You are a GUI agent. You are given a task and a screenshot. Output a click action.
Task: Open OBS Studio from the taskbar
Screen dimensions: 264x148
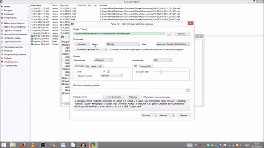coord(43,145)
